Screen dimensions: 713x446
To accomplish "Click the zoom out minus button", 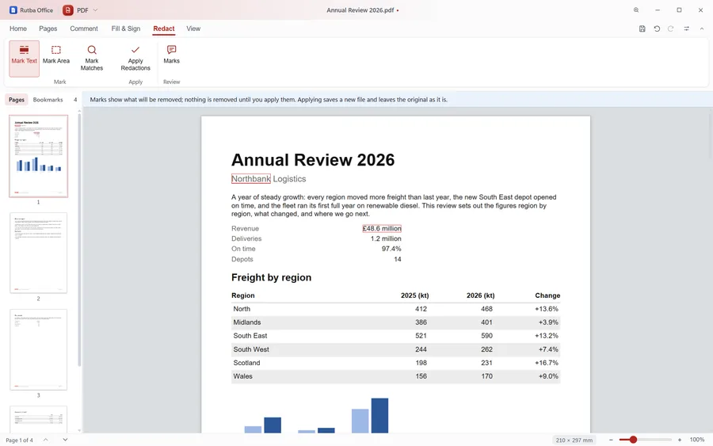I will 611,440.
